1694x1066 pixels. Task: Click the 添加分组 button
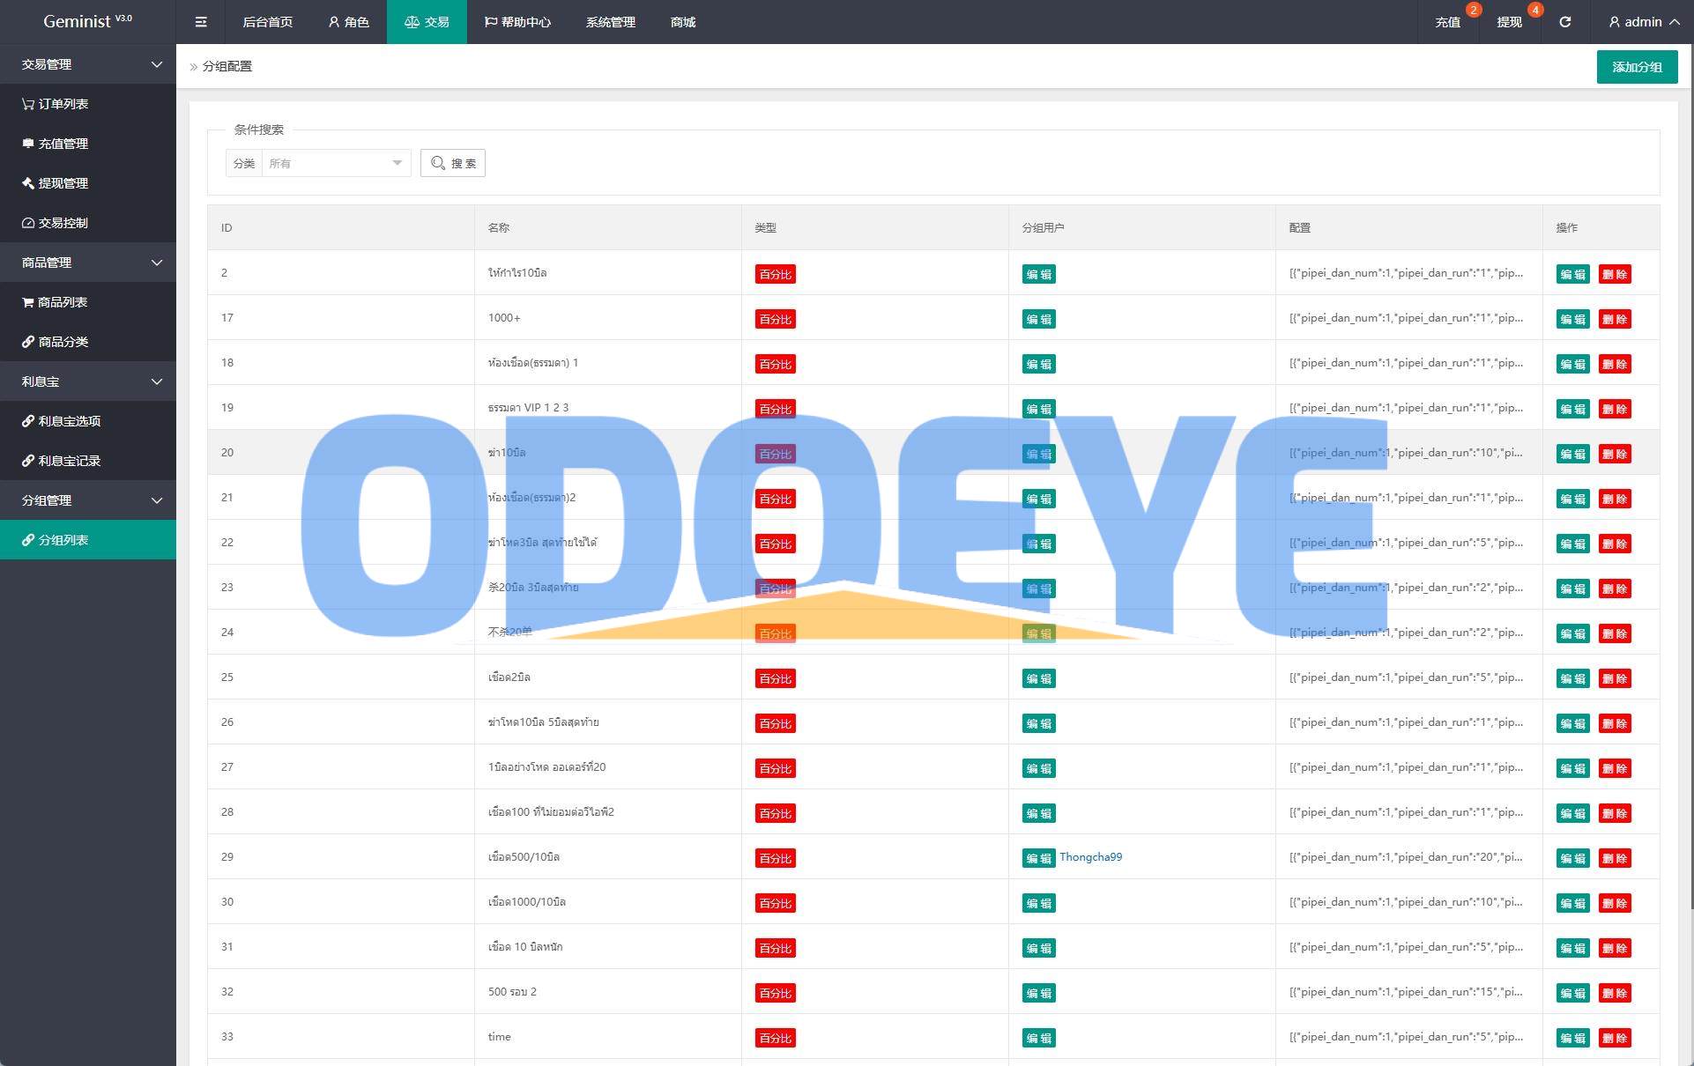pos(1637,67)
